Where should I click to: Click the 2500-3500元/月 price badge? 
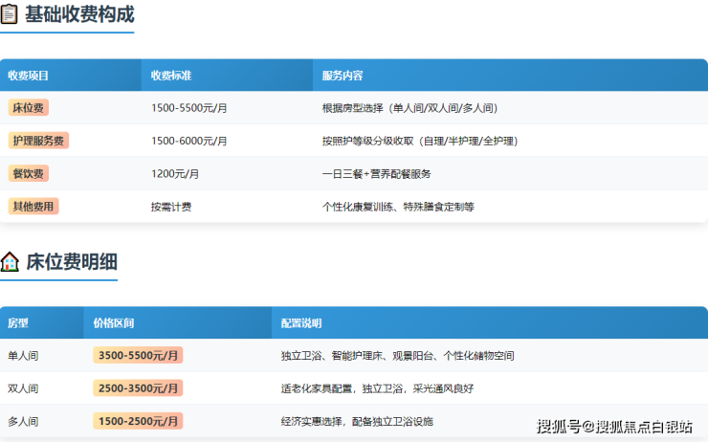[x=138, y=388]
